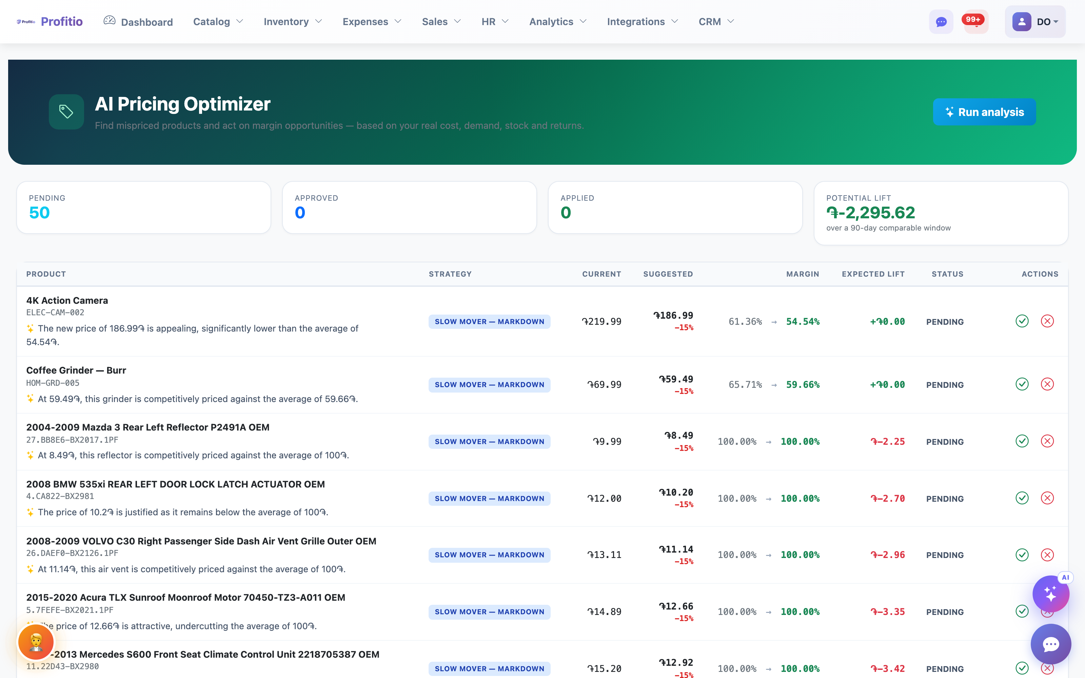Click the PENDING status of BMW 535xi row
This screenshot has width=1085, height=678.
click(x=945, y=499)
